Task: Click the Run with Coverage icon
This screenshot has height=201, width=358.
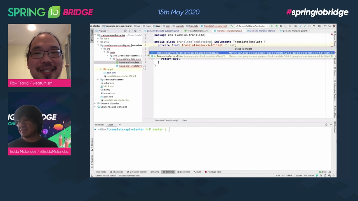Action: (x=281, y=26)
